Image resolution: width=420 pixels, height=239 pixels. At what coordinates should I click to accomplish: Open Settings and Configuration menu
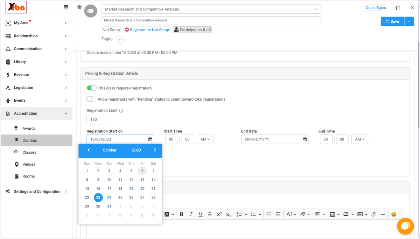pos(36,191)
